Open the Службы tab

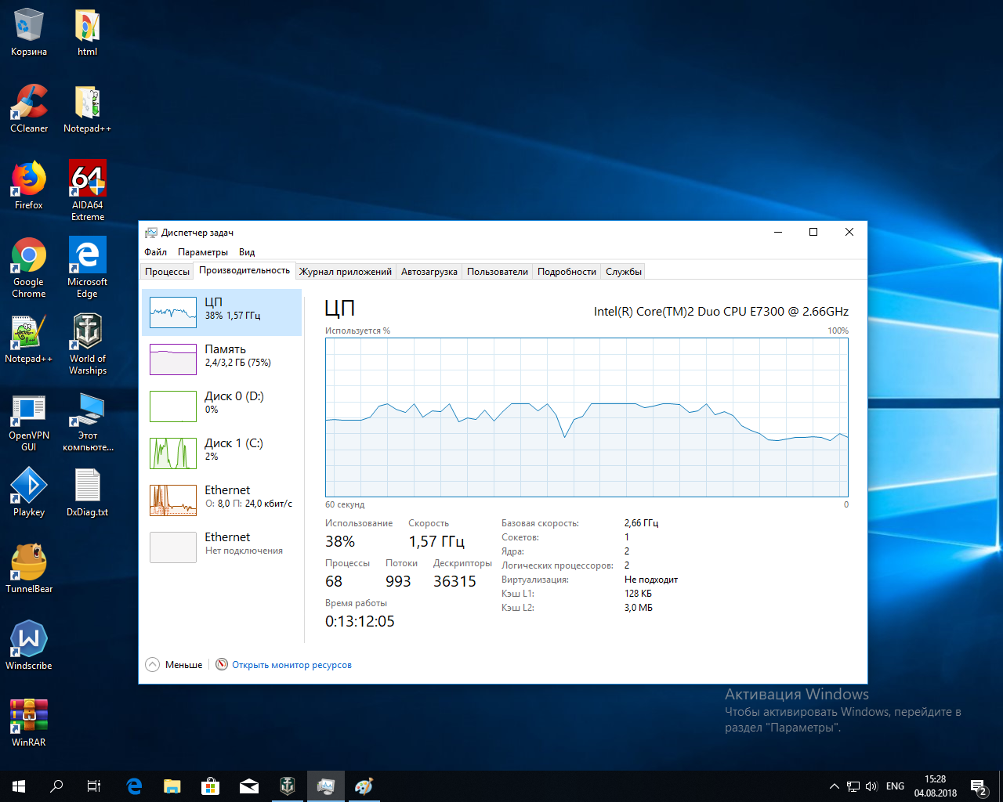click(x=624, y=272)
